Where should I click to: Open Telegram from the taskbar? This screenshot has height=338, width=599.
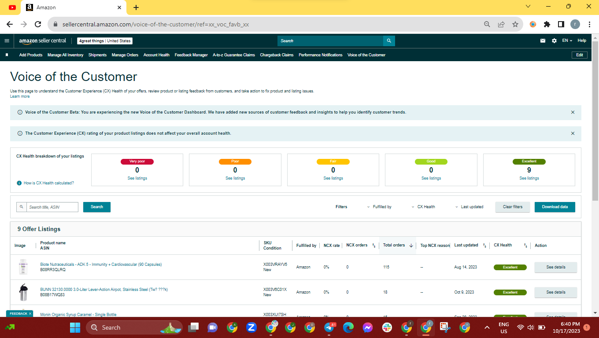click(x=329, y=327)
